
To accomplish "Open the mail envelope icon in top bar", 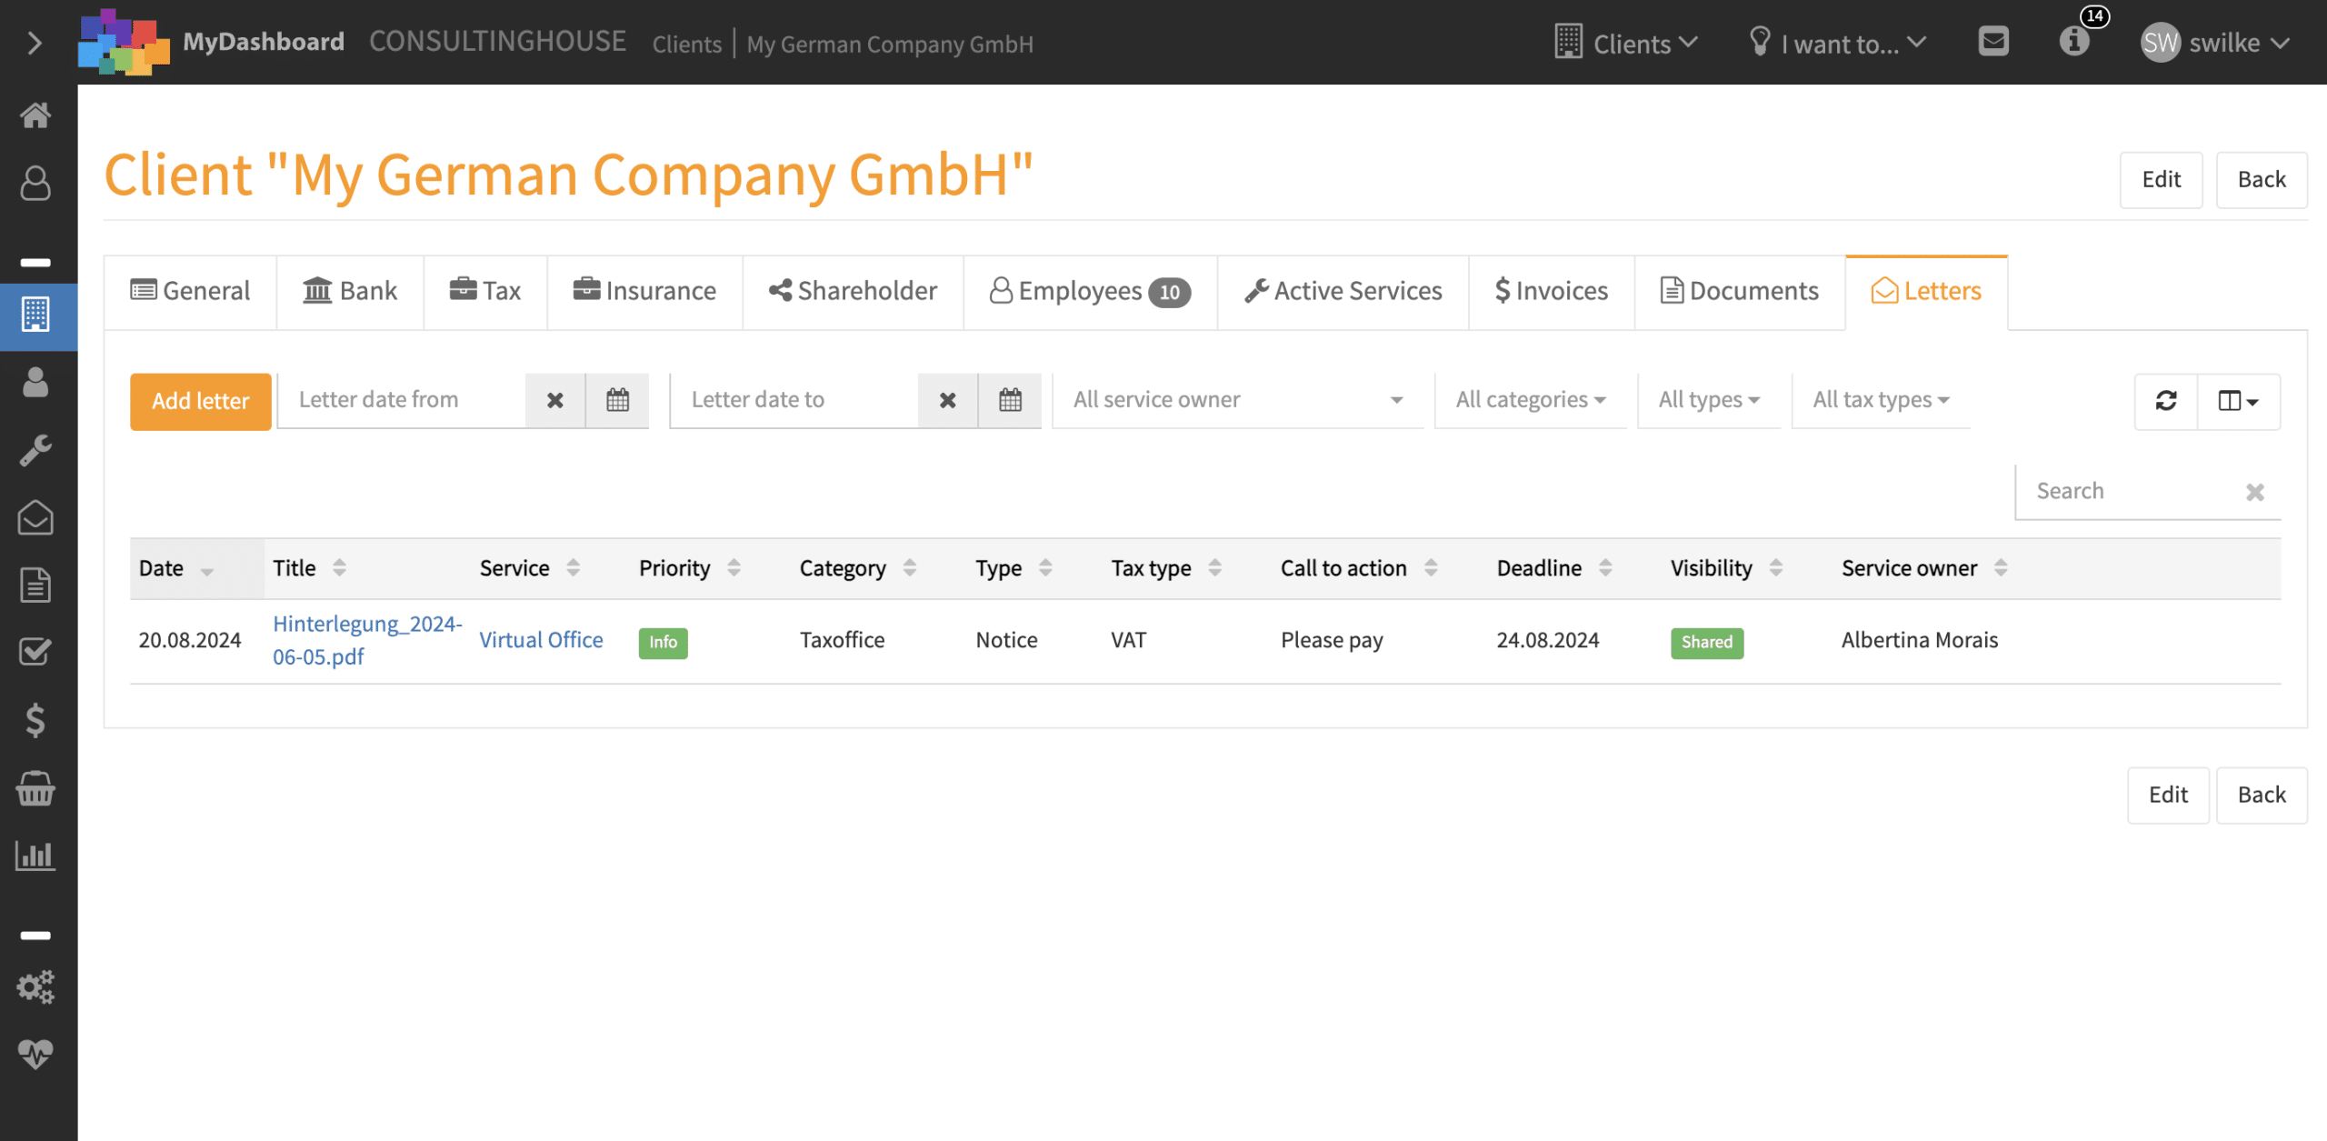I will (1993, 42).
